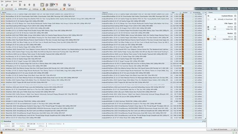Close the Settings tab
The image size is (238, 134).
pyautogui.click(x=41, y=9)
